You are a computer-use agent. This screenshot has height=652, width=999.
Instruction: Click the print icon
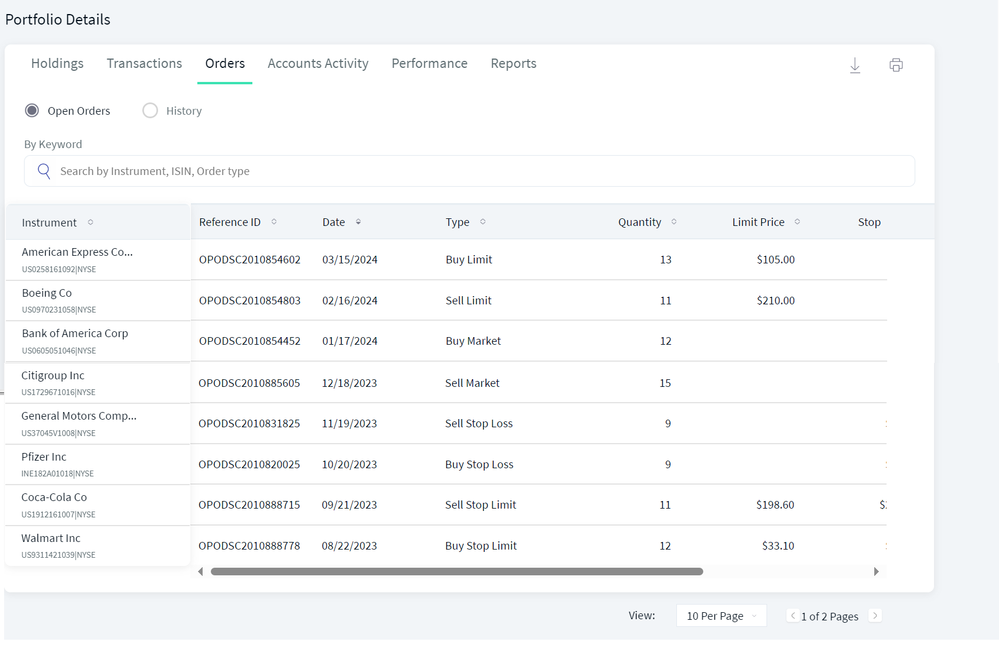[896, 65]
